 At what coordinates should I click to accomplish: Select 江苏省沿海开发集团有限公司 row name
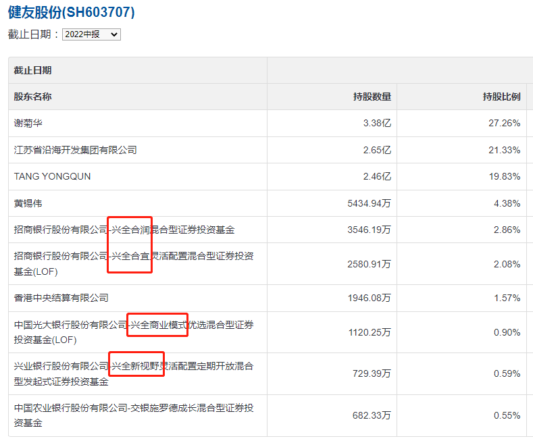click(x=75, y=150)
